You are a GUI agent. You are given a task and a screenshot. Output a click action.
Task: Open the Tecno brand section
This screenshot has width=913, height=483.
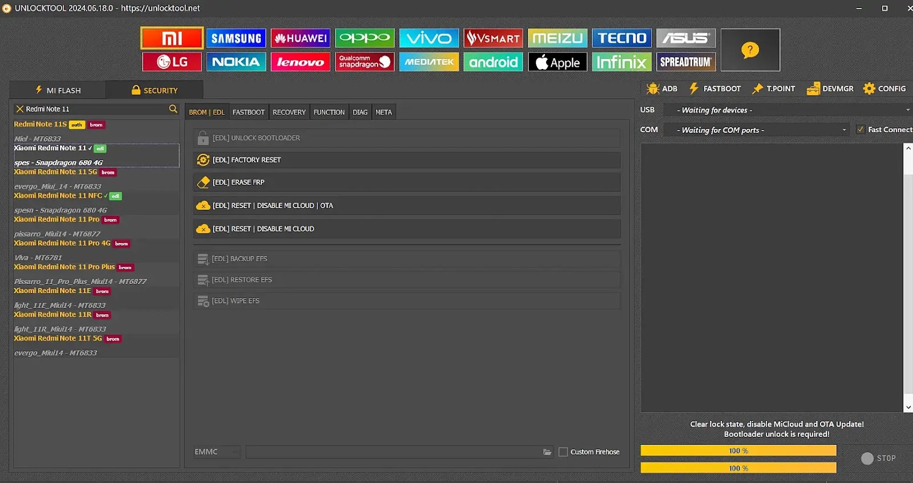pyautogui.click(x=622, y=38)
